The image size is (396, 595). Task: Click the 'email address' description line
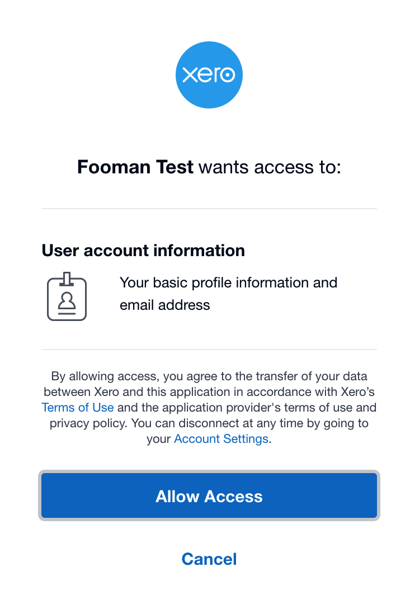pyautogui.click(x=165, y=305)
